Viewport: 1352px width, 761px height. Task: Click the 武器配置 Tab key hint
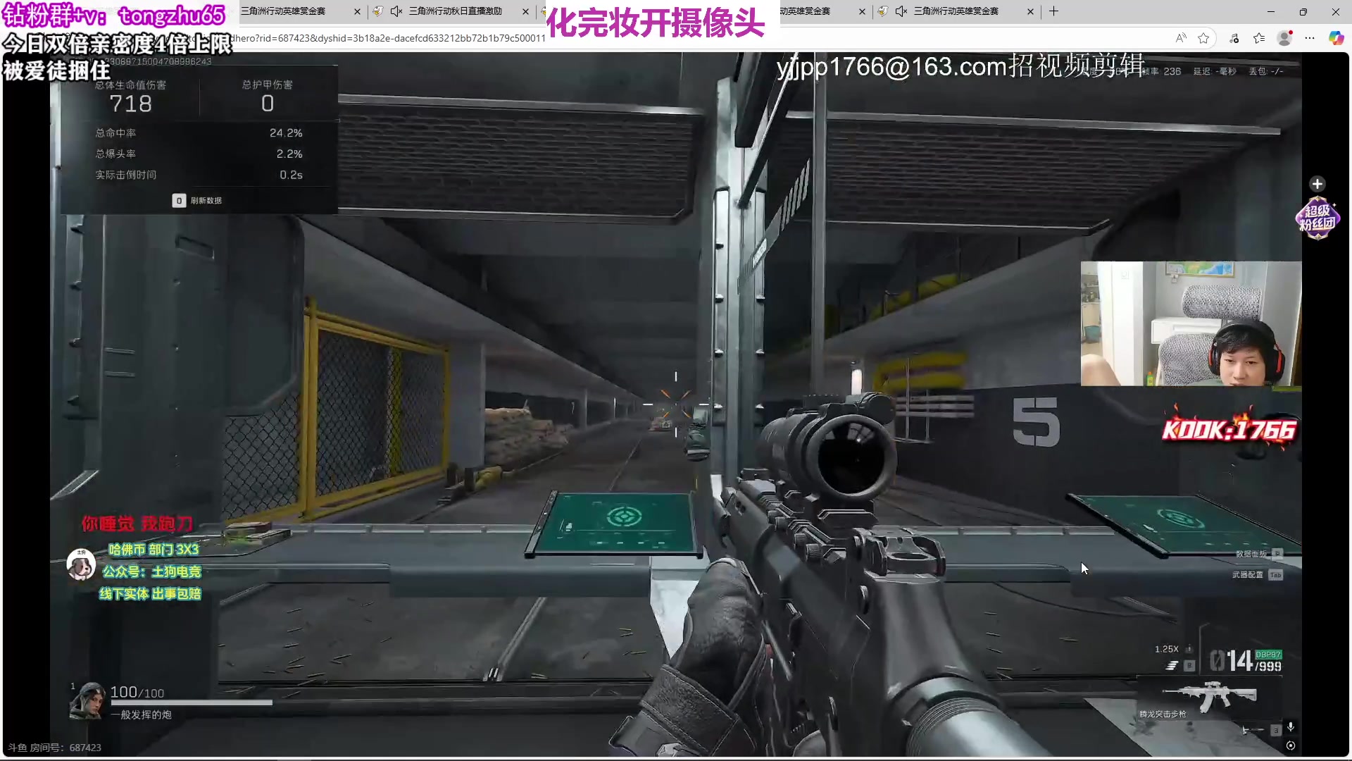point(1258,575)
